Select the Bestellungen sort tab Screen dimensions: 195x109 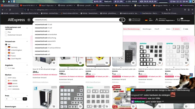pyautogui.click(x=147, y=29)
